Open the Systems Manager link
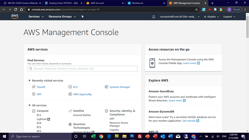 pyautogui.click(x=120, y=87)
